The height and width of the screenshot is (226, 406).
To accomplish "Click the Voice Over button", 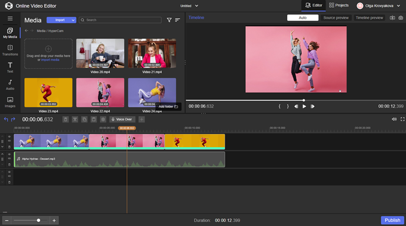I will point(122,119).
